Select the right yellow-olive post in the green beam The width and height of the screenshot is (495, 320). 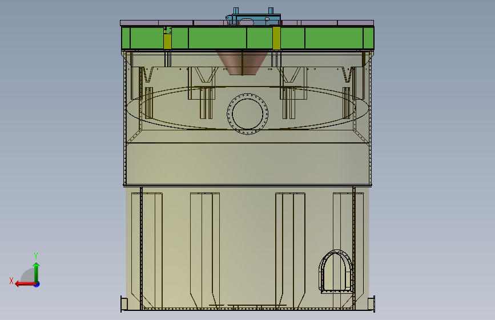pos(276,38)
